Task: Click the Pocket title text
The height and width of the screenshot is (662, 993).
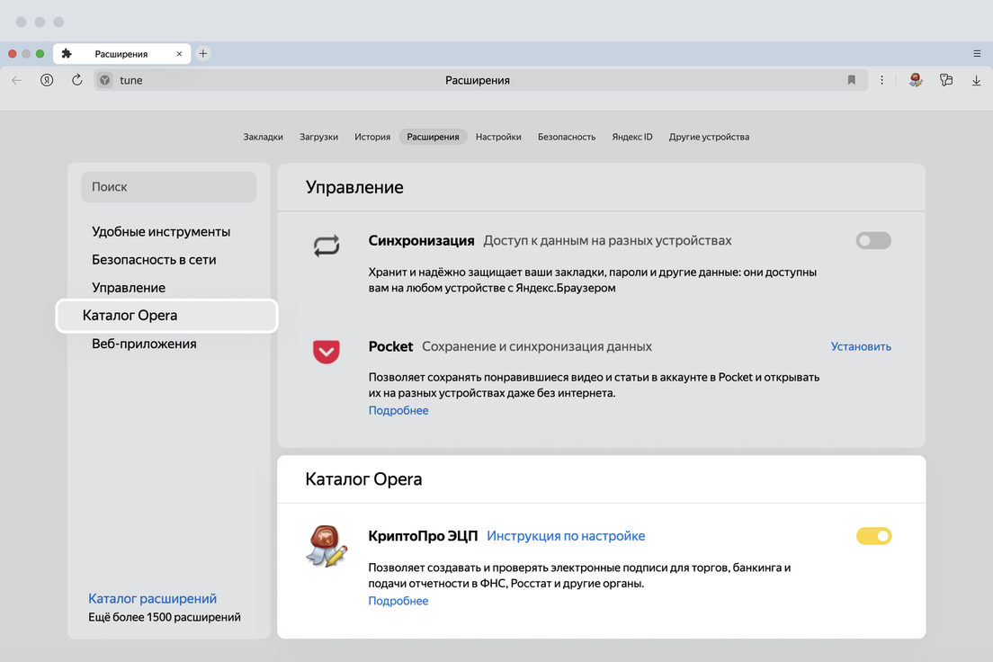Action: click(x=390, y=346)
